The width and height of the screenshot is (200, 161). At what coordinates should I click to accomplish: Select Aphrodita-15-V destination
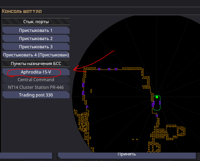36,72
